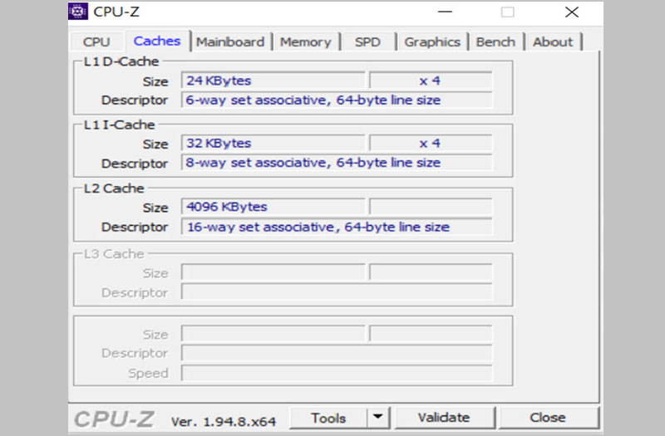665x436 pixels.
Task: Click the 6-way set associative descriptor
Action: [x=337, y=100]
